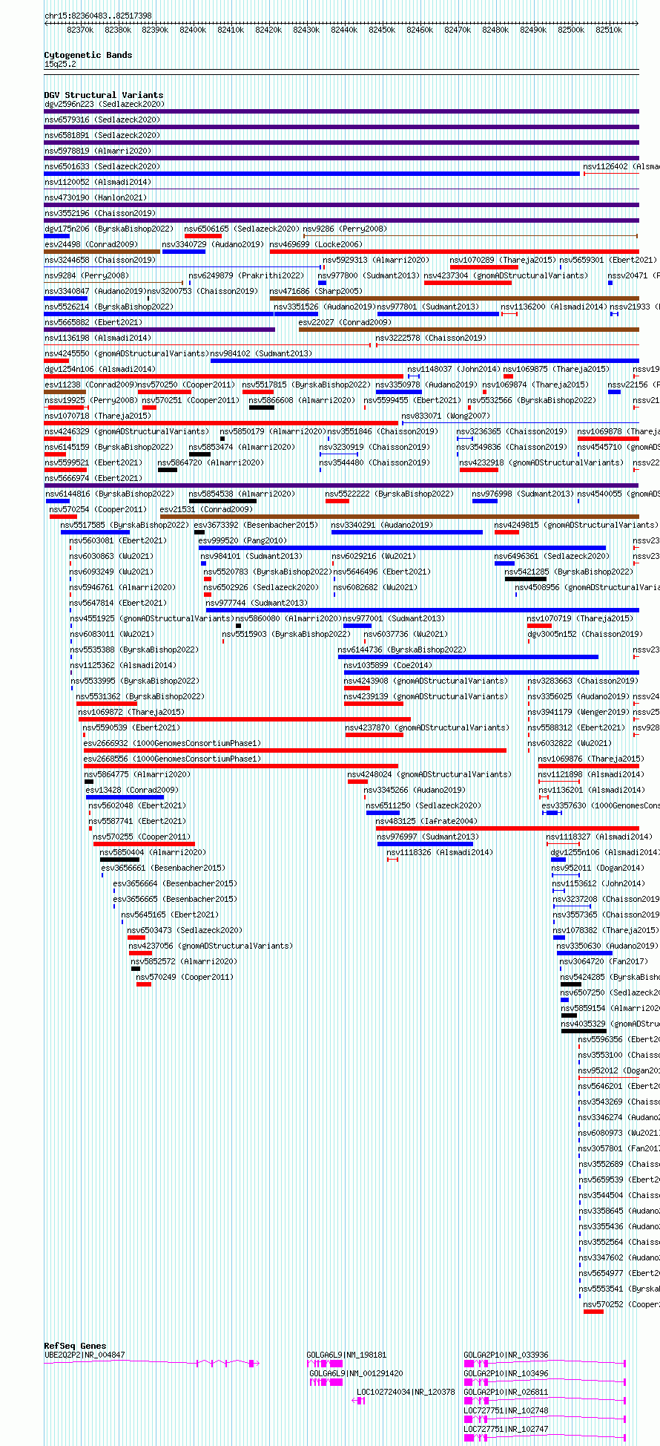Click nsv483125 (Iafrate2004) label
The image size is (660, 1446).
click(427, 821)
